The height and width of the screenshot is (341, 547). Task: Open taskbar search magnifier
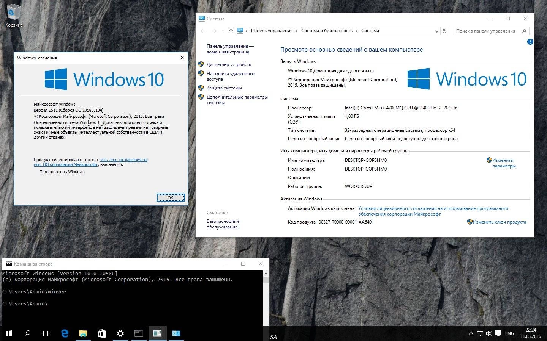(x=27, y=333)
